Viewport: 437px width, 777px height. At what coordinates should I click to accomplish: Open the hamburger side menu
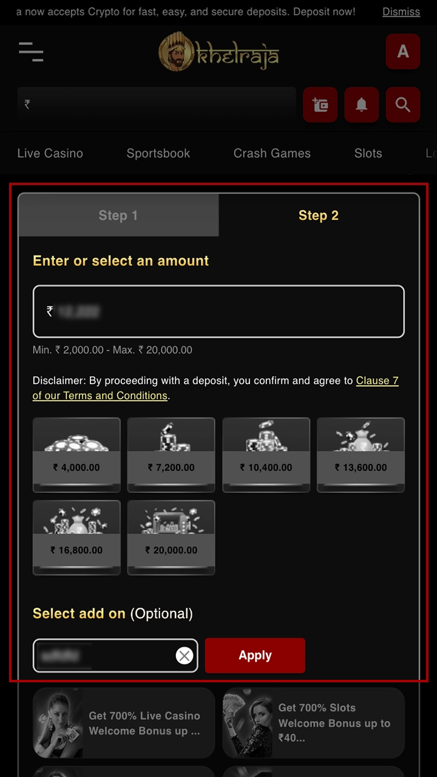(x=31, y=52)
